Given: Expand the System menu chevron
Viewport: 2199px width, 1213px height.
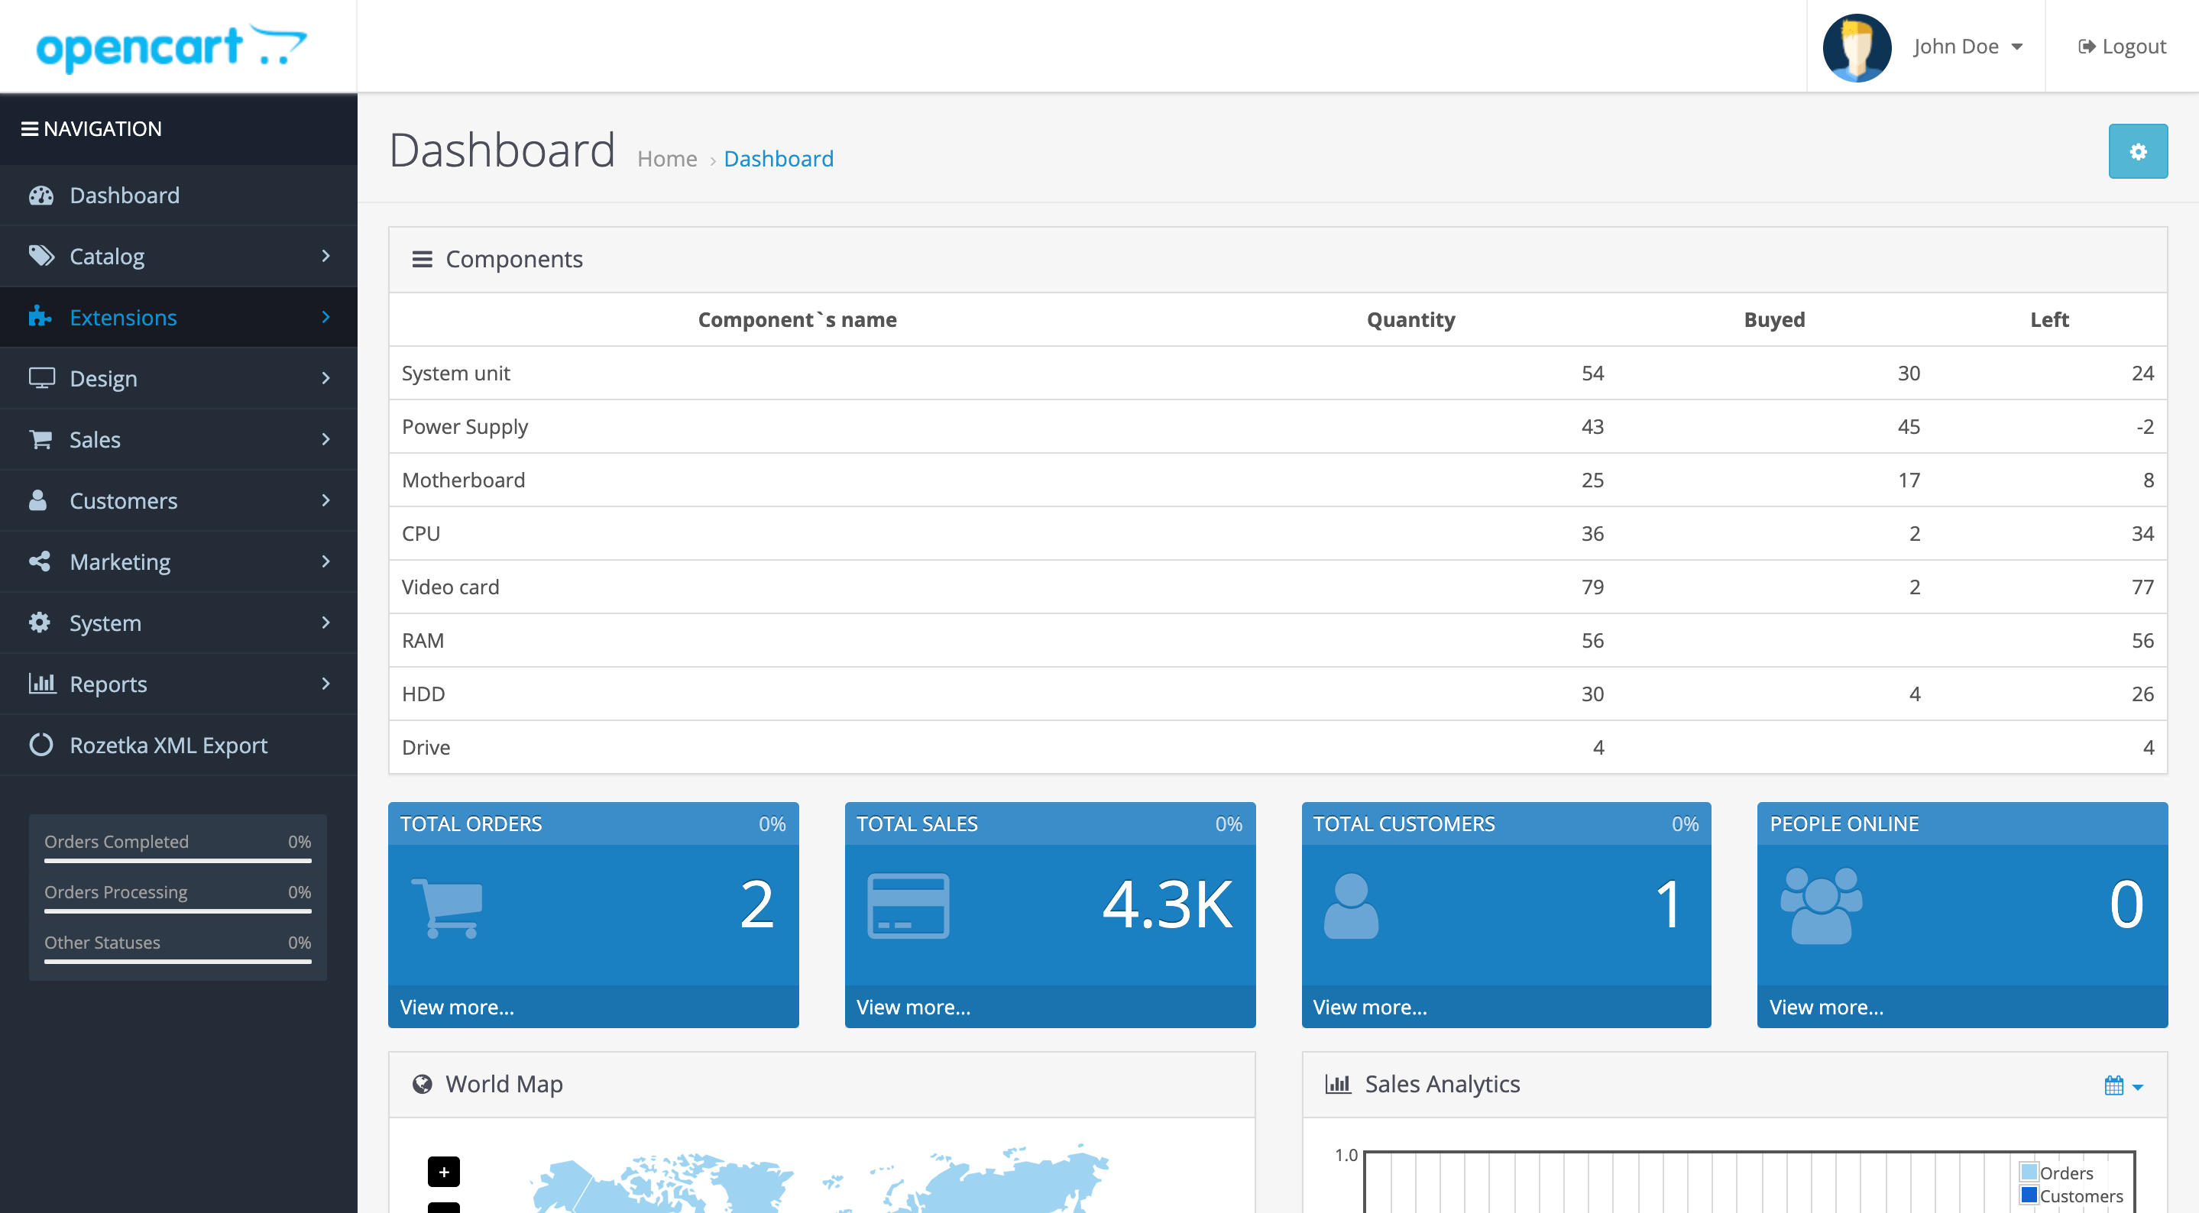Looking at the screenshot, I should coord(325,623).
